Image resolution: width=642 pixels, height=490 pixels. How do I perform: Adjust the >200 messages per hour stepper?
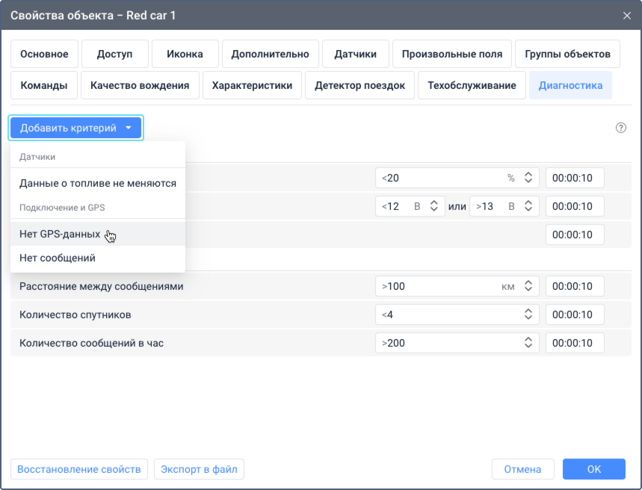(x=528, y=343)
